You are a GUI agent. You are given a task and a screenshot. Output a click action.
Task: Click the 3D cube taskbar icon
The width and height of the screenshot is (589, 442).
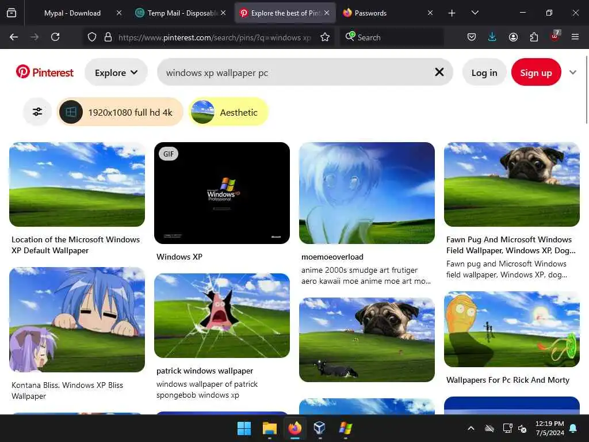tap(320, 428)
